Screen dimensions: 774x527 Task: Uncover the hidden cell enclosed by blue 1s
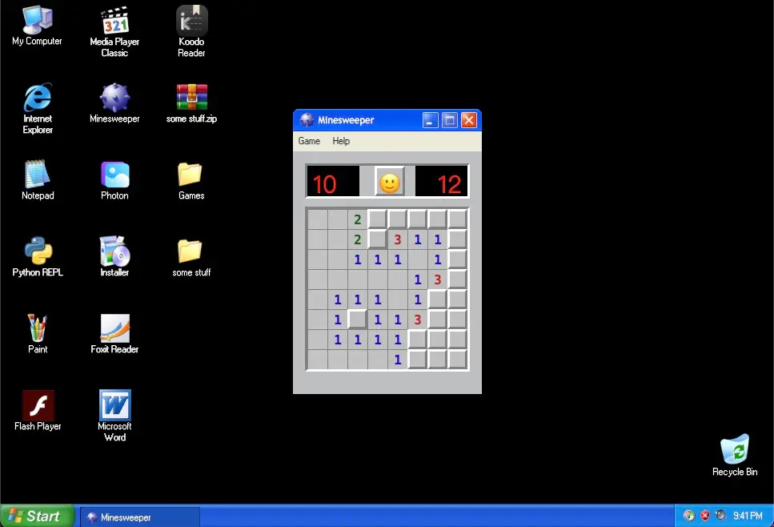coord(357,319)
